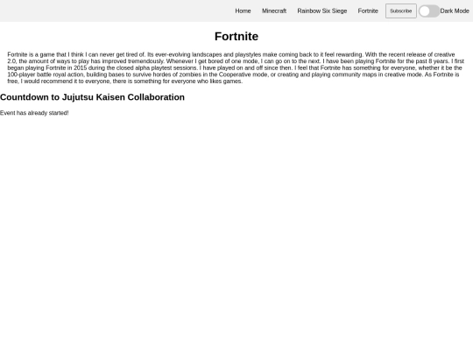Go to the Minecraft page
This screenshot has width=473, height=355.
point(274,11)
